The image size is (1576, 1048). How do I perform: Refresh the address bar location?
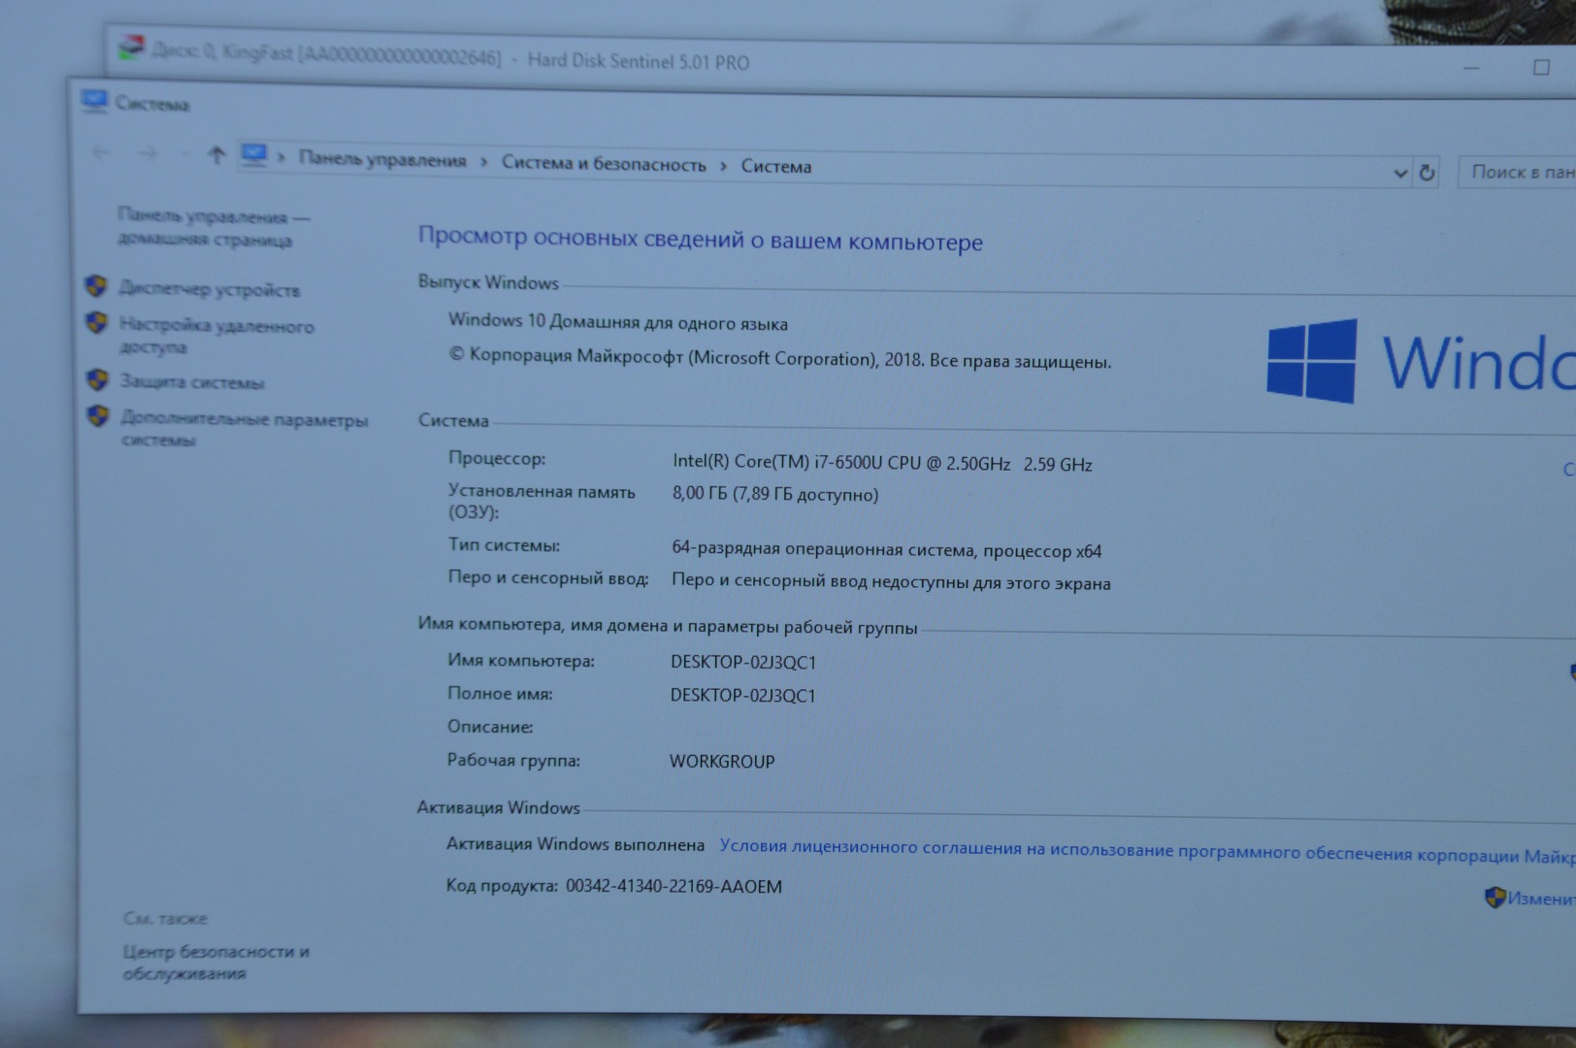[1427, 173]
